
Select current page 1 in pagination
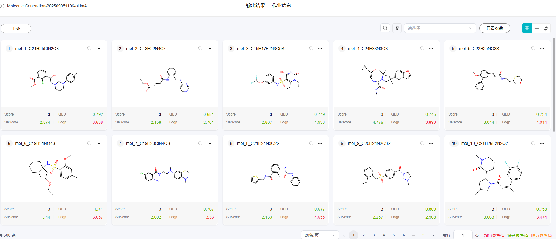(353, 235)
